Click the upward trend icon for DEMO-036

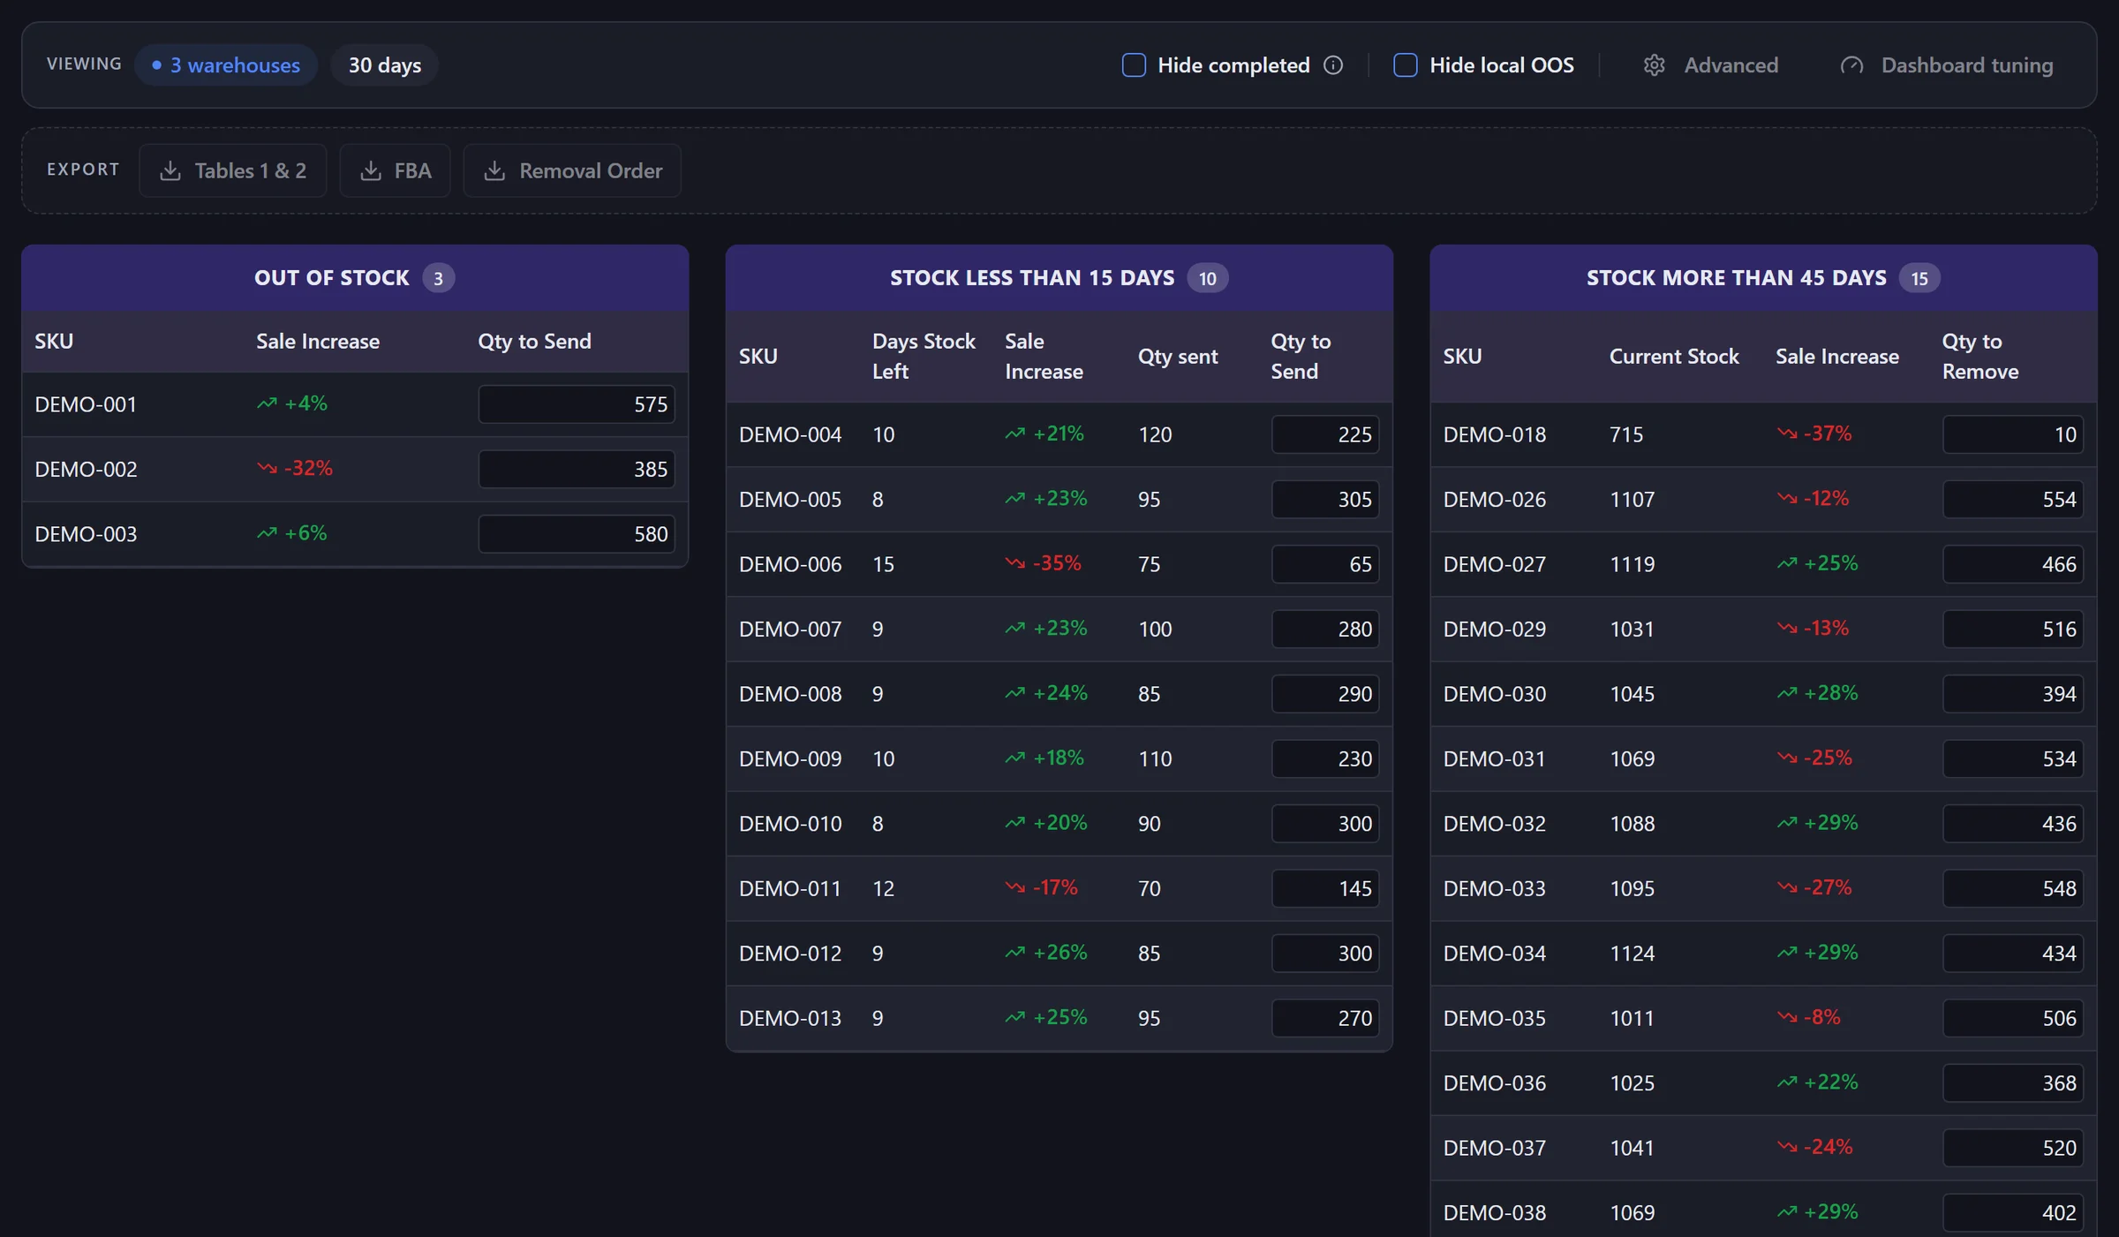[1787, 1082]
